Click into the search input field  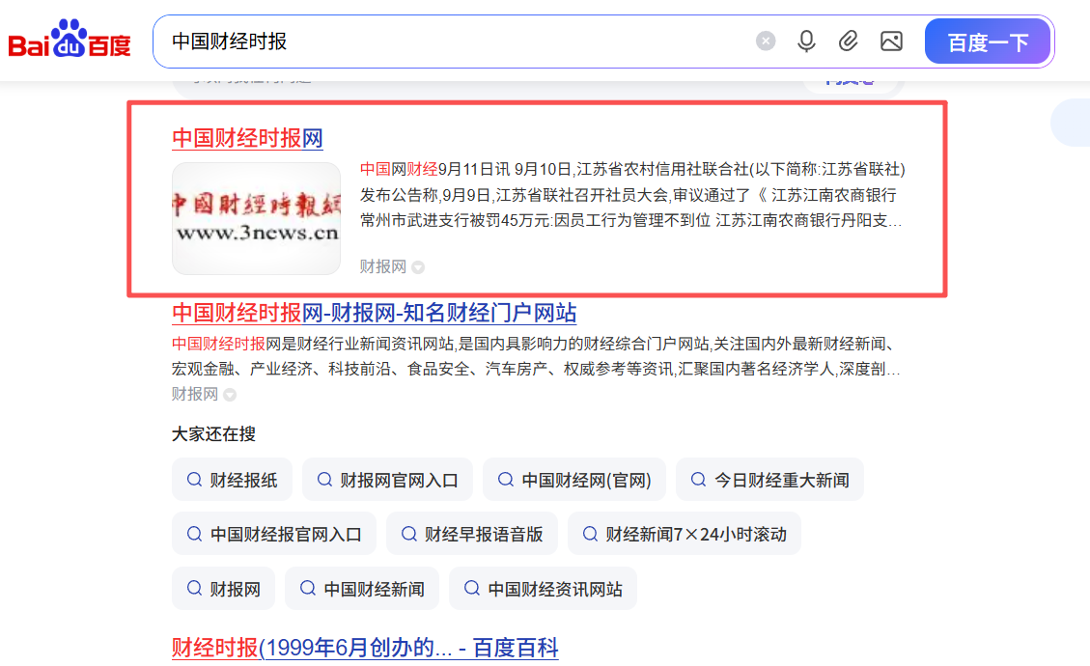point(454,42)
